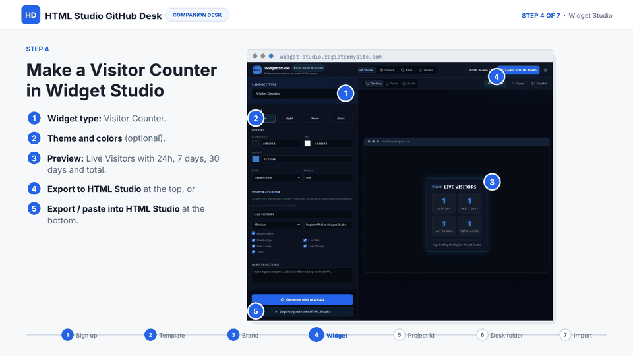
Task: Click the widget-studio.registermysite.com address text
Action: pos(330,57)
